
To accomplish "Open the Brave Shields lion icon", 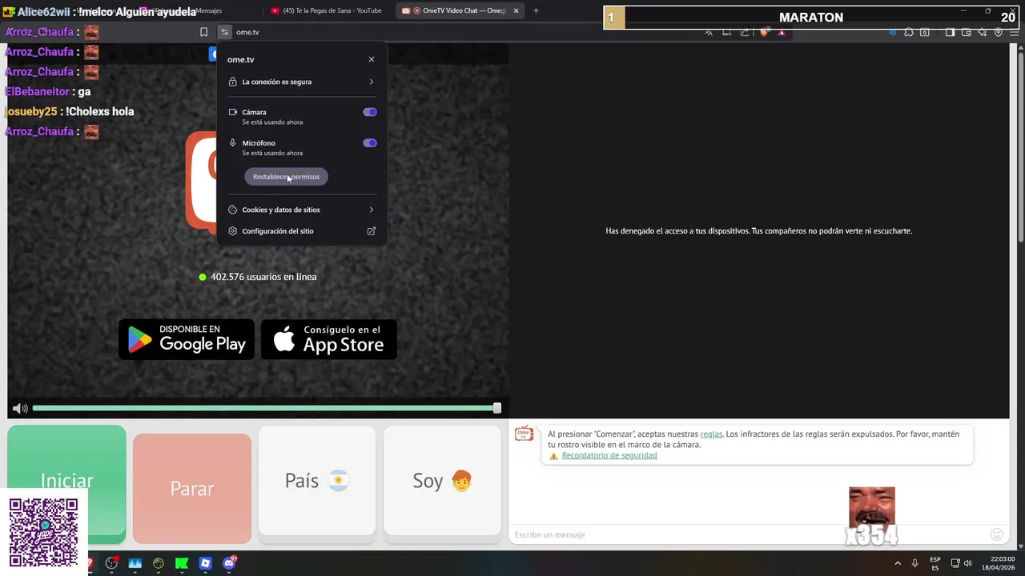I will 764,32.
